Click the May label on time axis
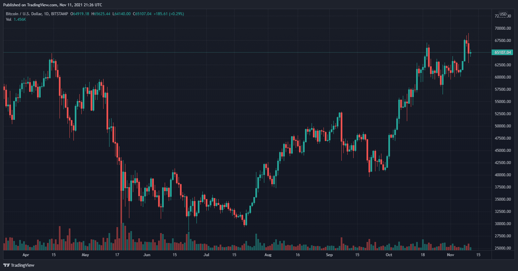 click(85, 255)
